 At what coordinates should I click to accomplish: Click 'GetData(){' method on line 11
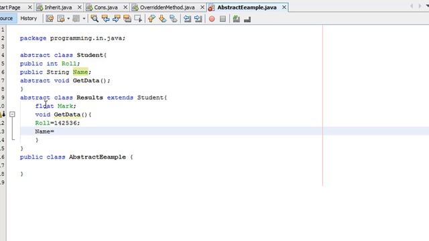72,114
